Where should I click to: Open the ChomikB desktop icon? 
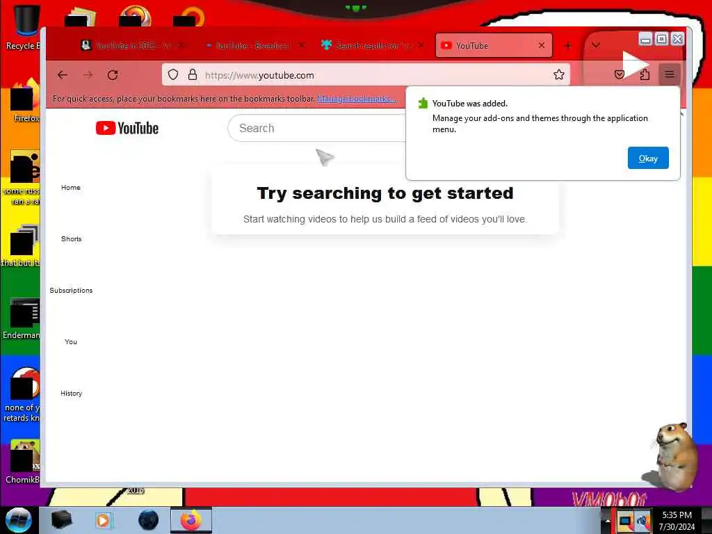pos(23,461)
